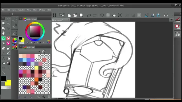The height and width of the screenshot is (102, 182).
Task: Click add color eyedropper-plus icon in Color Set
Action: 44,97
